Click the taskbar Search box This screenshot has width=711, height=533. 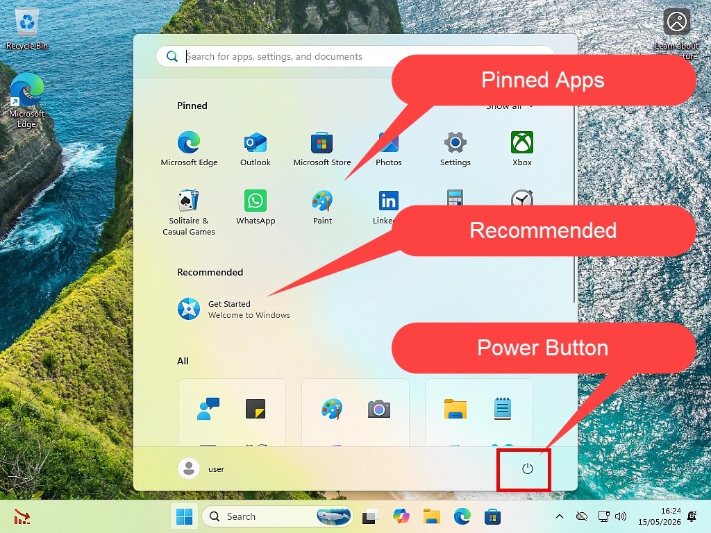[x=278, y=516]
